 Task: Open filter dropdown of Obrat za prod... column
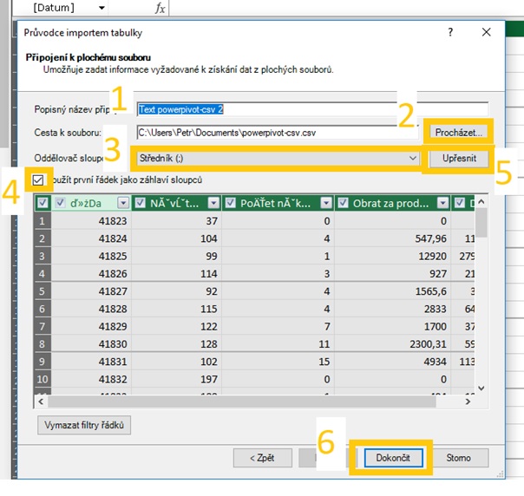(442, 203)
